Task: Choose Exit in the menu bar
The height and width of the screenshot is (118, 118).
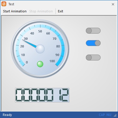Action: pyautogui.click(x=60, y=11)
